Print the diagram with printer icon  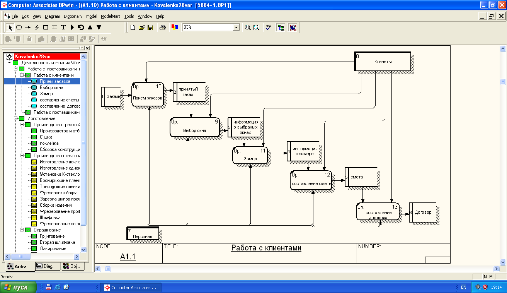click(x=163, y=27)
